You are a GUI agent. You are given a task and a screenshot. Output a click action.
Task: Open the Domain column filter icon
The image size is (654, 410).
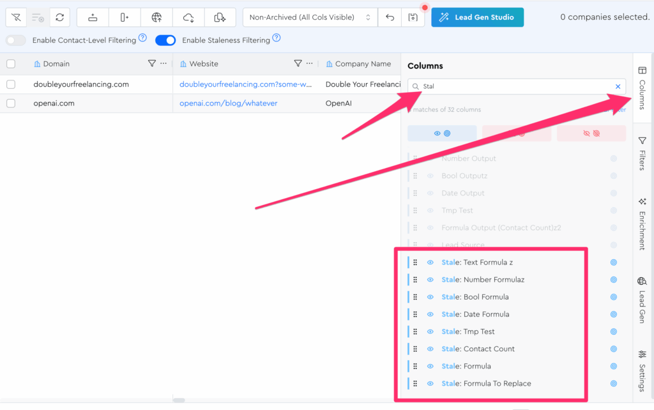[151, 64]
